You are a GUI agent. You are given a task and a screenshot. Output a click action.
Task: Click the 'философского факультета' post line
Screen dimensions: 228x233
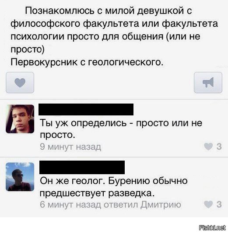114,24
